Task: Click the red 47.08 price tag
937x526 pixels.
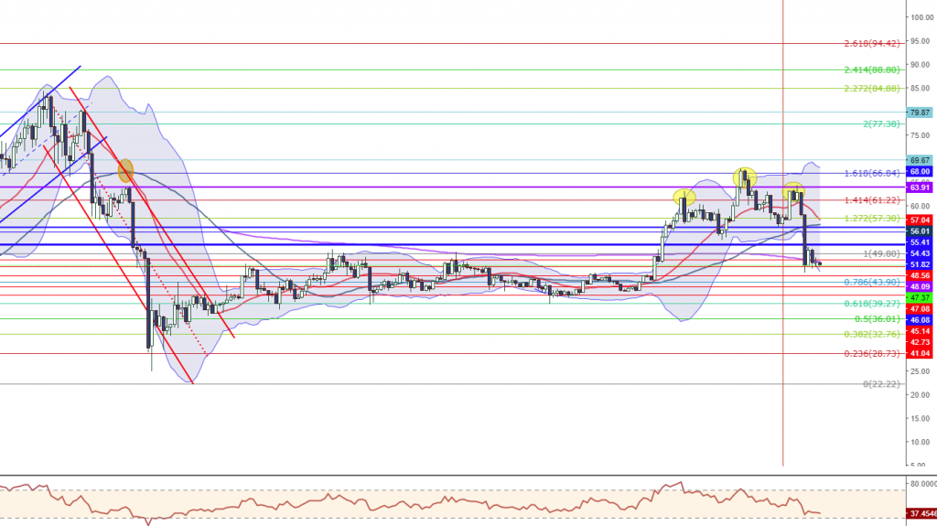Action: [x=920, y=309]
